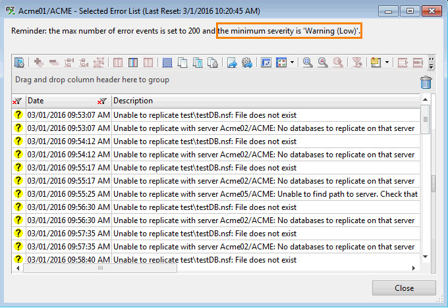Screen dimensions: 448x308
Task: Expand the toolbar overflow chevron
Action: (x=431, y=63)
